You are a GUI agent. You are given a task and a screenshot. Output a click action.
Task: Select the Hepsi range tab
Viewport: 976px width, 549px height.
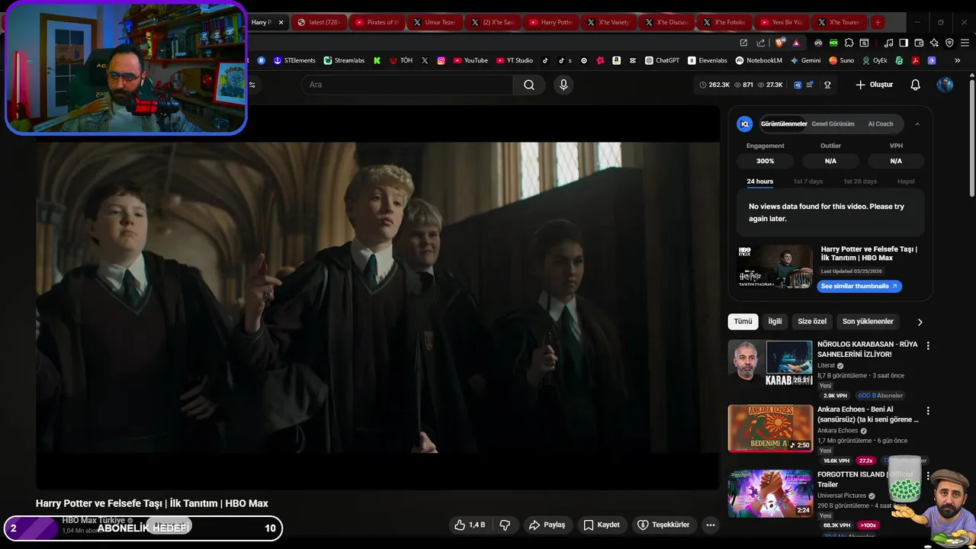click(x=905, y=181)
